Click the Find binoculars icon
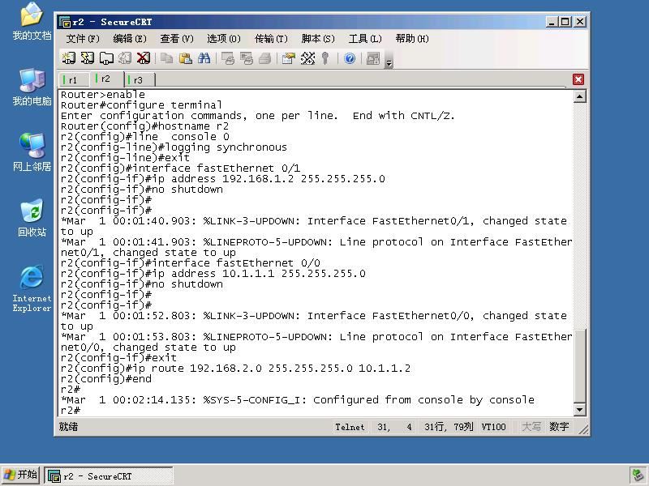Screen dimensions: 649x486 [x=204, y=58]
